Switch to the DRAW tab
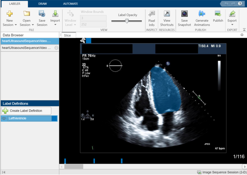This screenshot has height=175, width=247. (43, 3)
